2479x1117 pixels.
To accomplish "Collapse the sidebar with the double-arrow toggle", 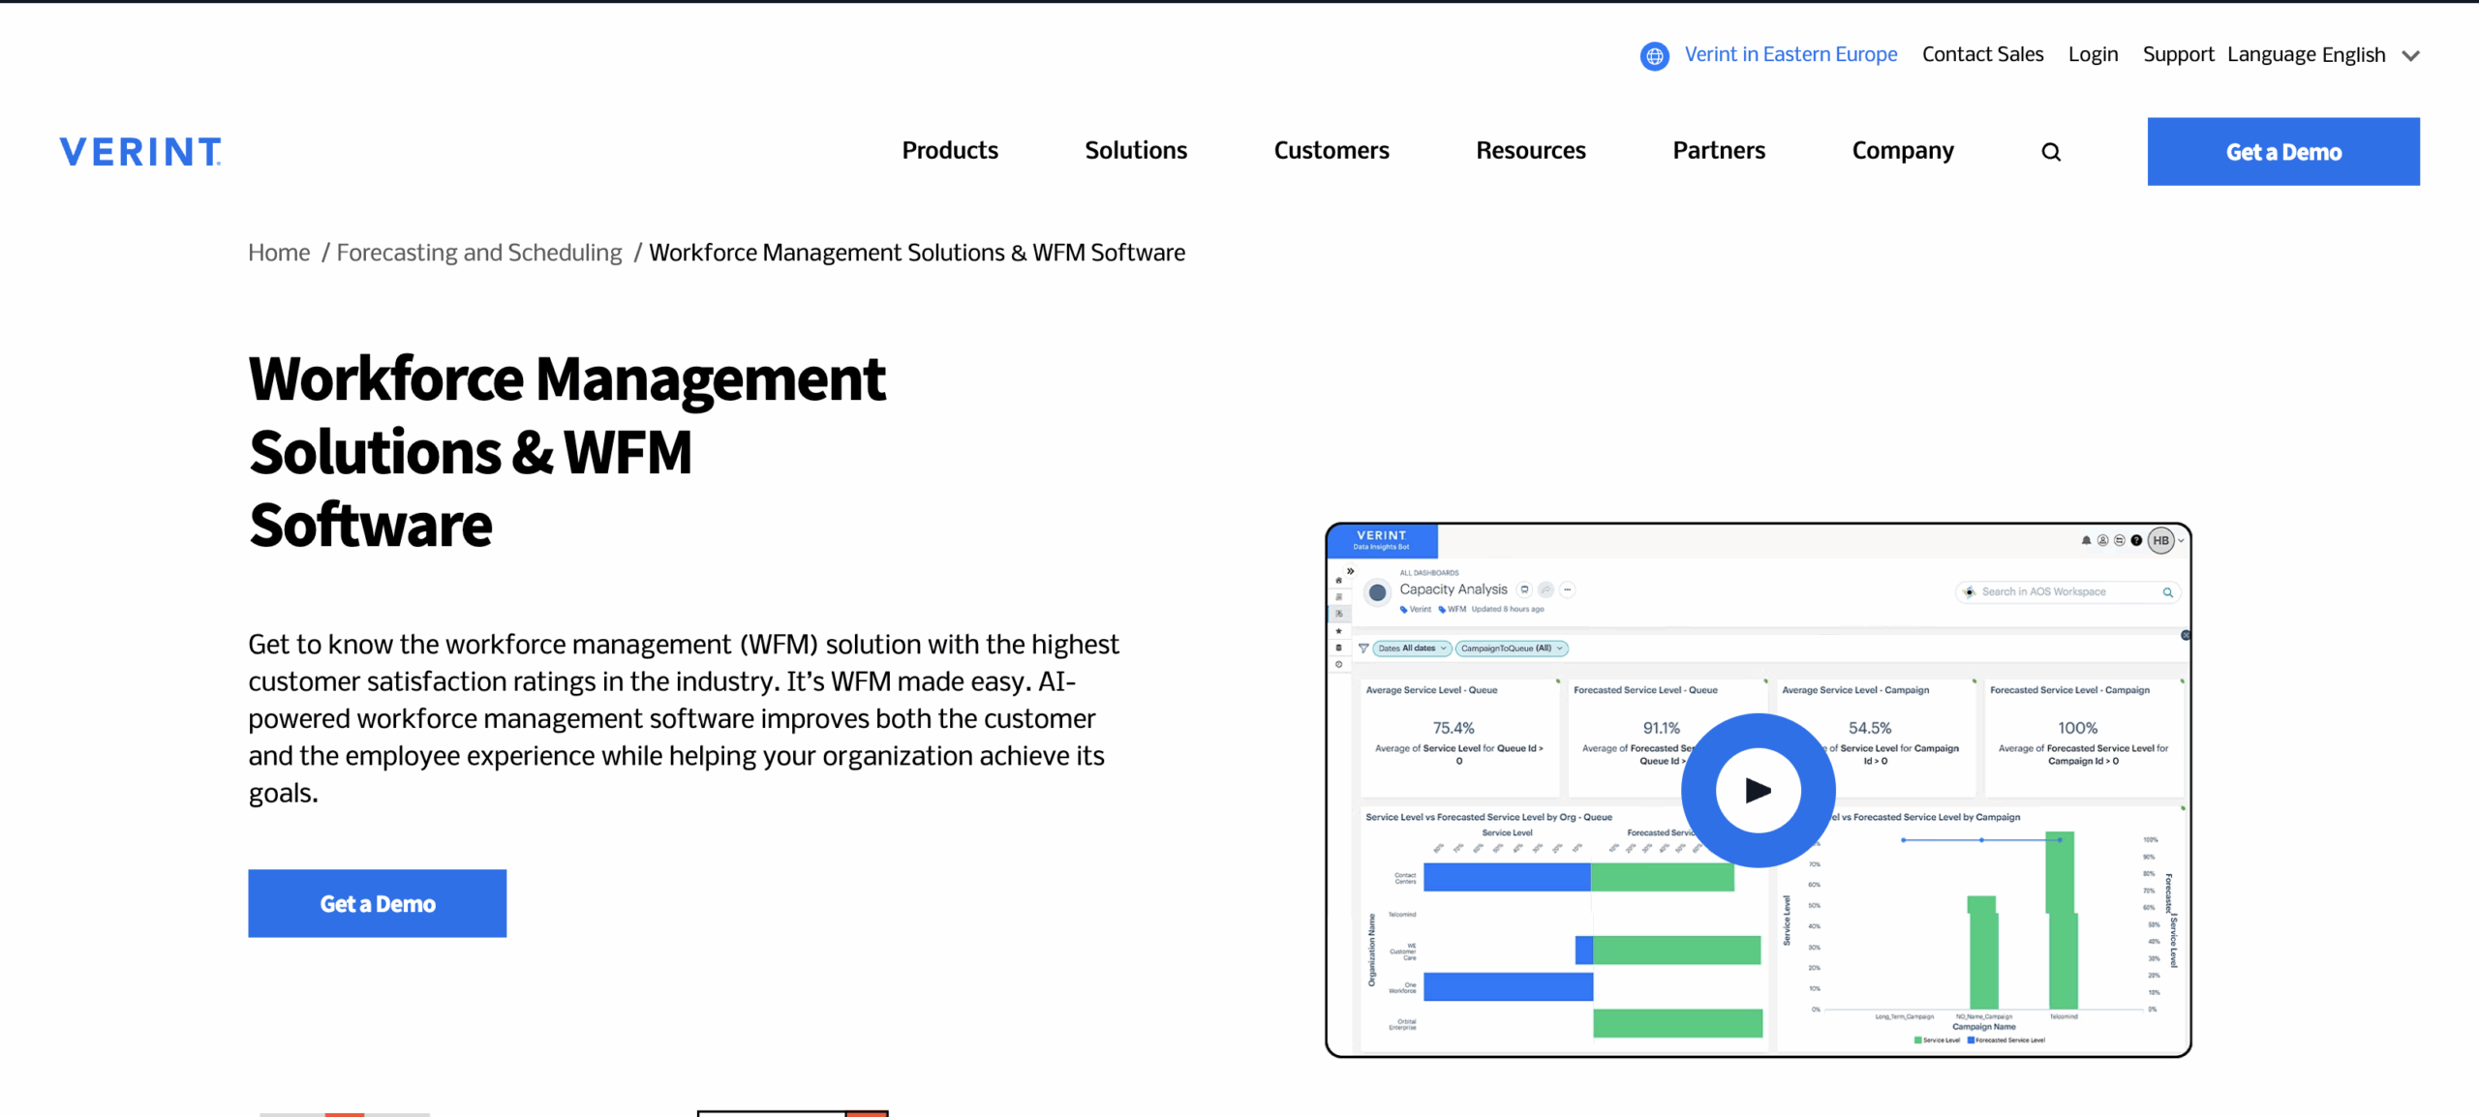I will coord(1350,572).
